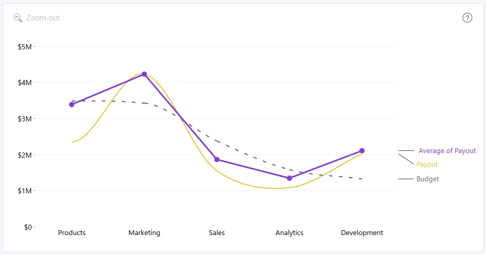This screenshot has height=255, width=486.
Task: Click the Development axis category label
Action: click(362, 233)
